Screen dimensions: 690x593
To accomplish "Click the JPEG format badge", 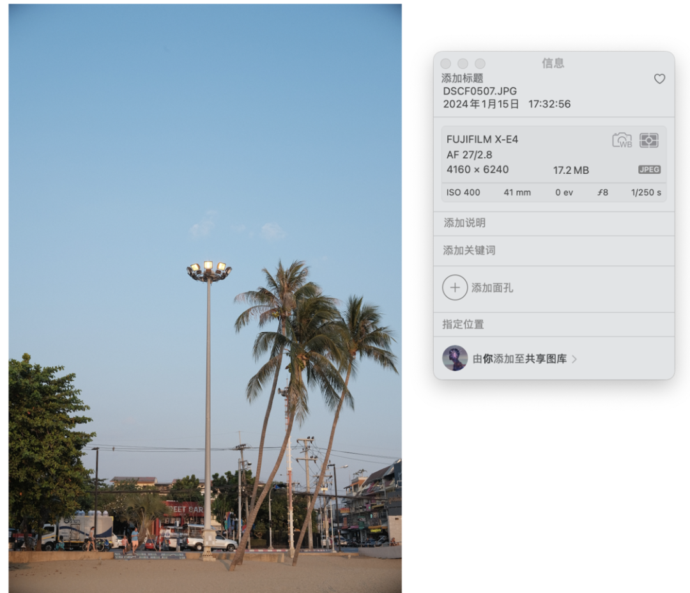I will (x=650, y=169).
